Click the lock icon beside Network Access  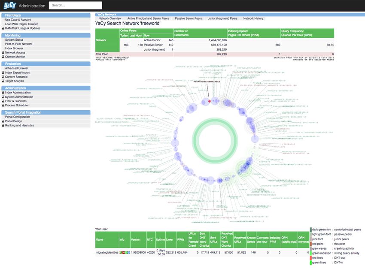(x=3, y=52)
